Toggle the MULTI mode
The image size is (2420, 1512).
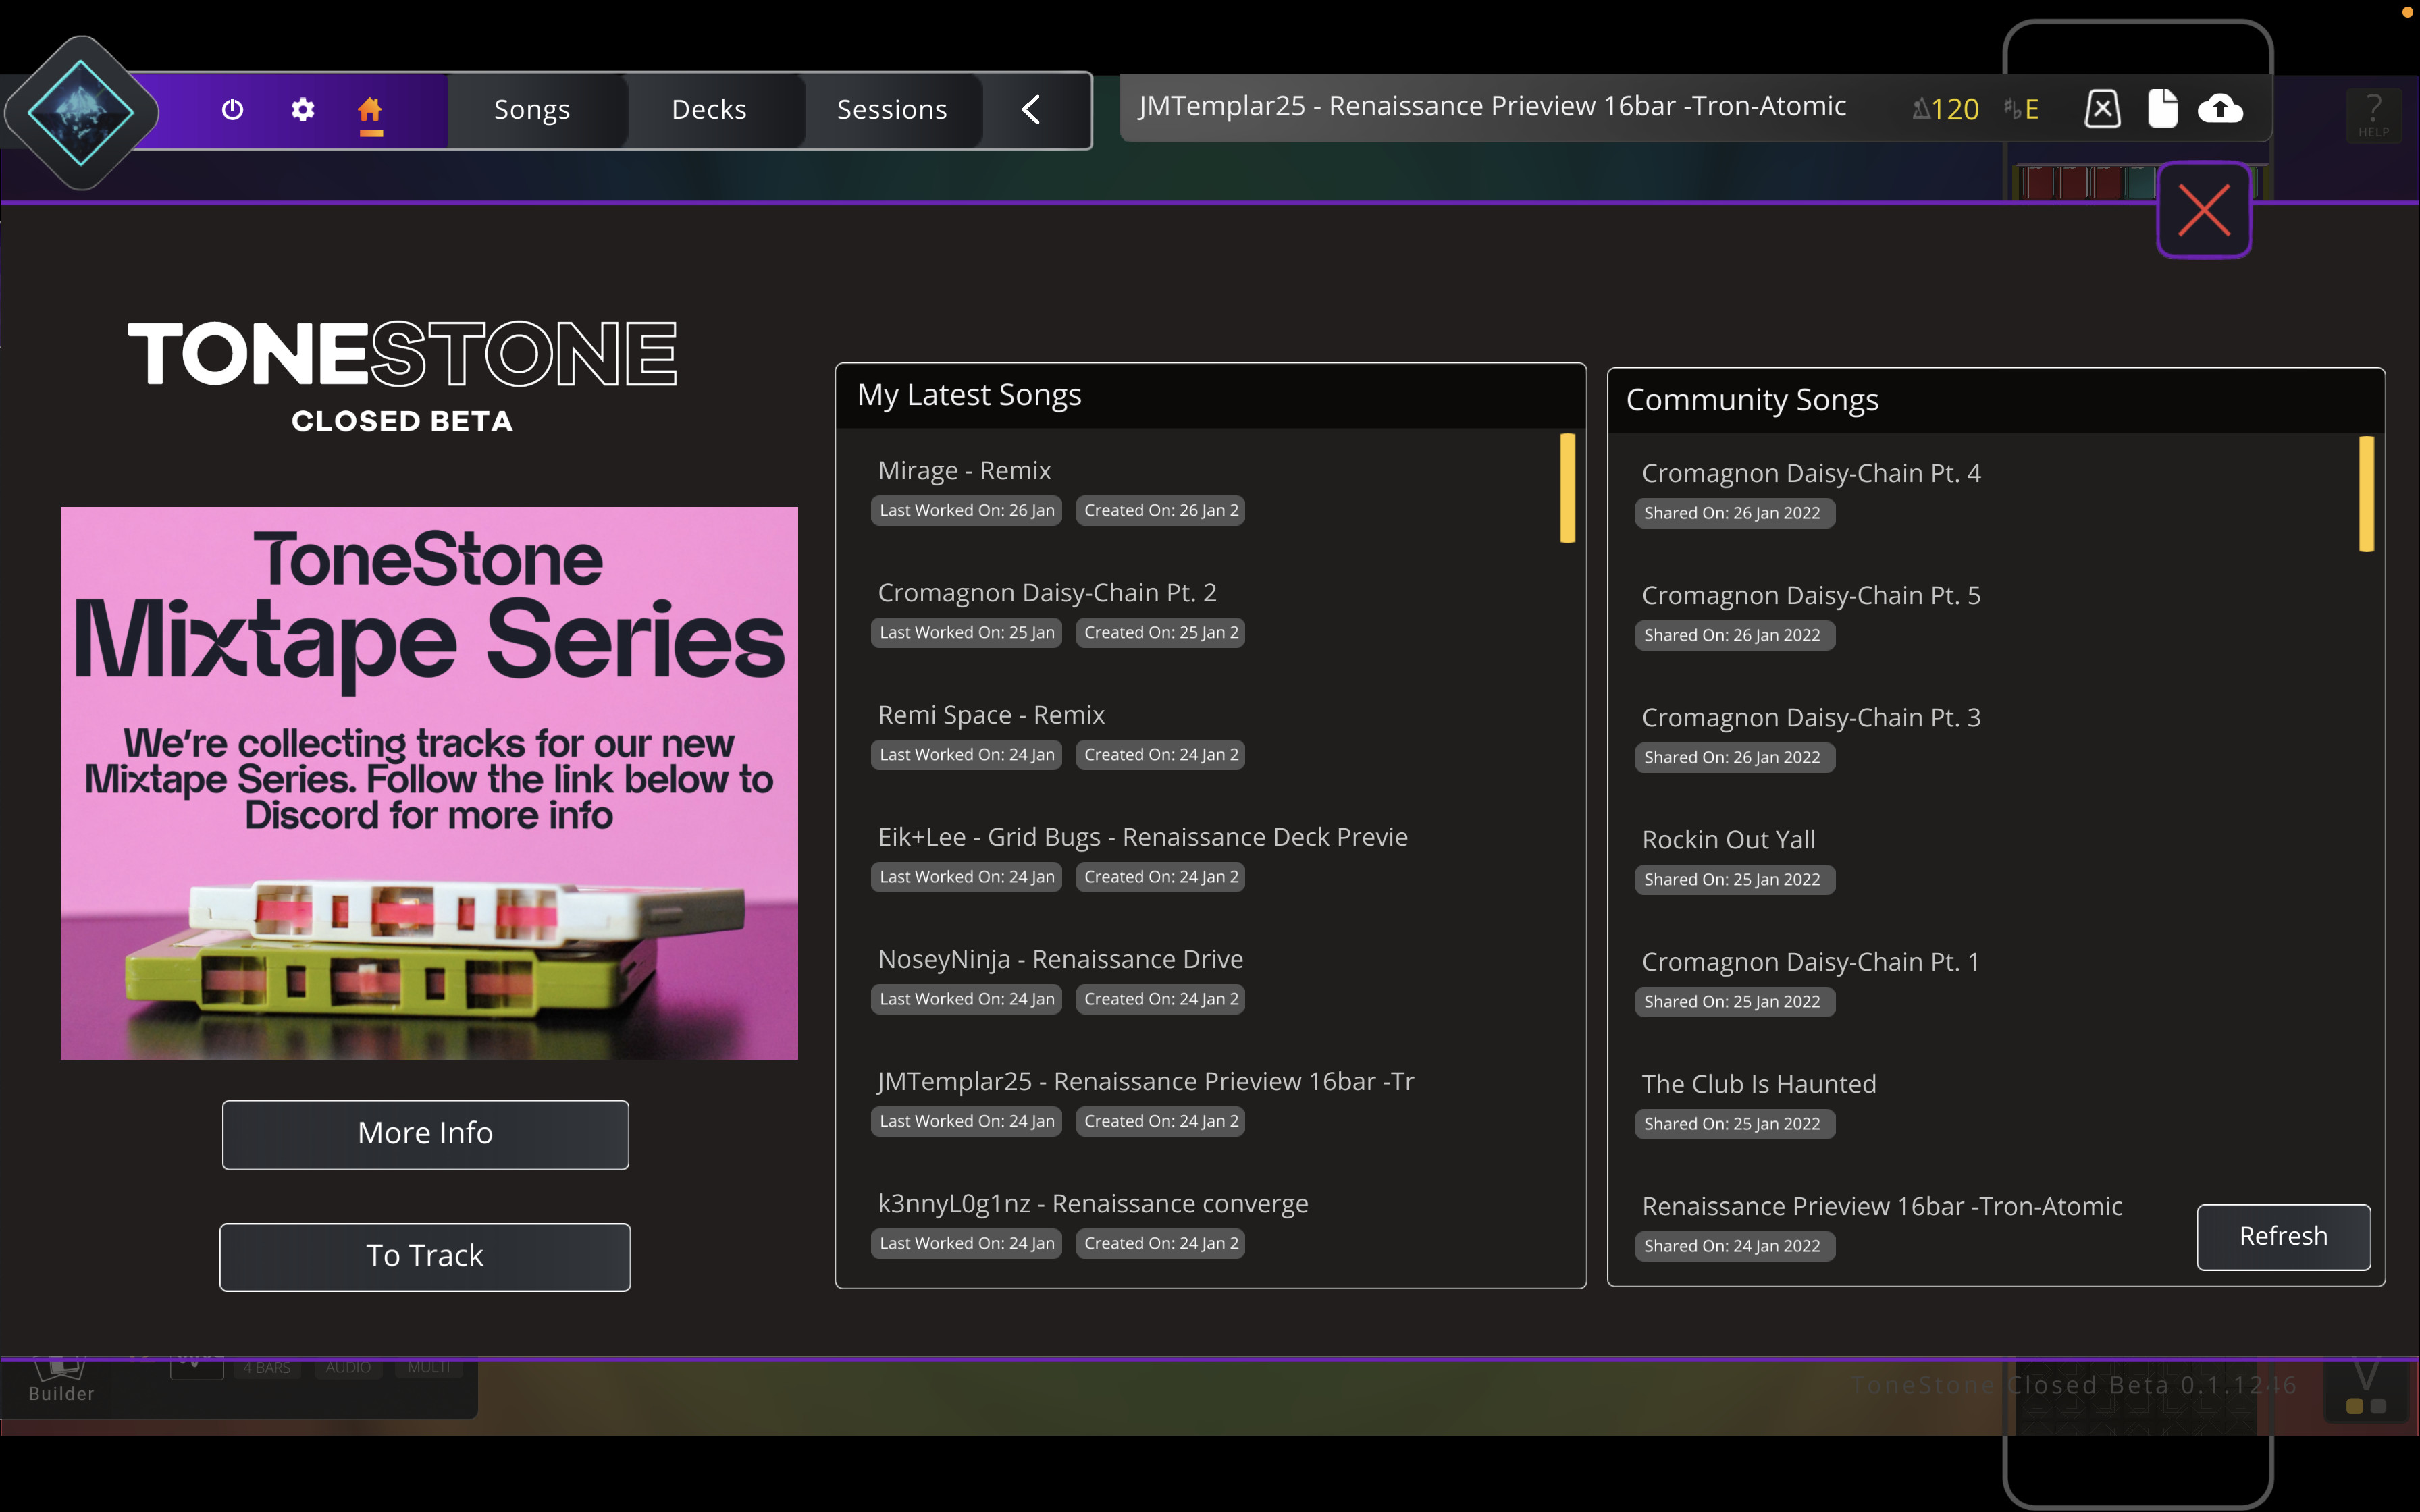428,1367
